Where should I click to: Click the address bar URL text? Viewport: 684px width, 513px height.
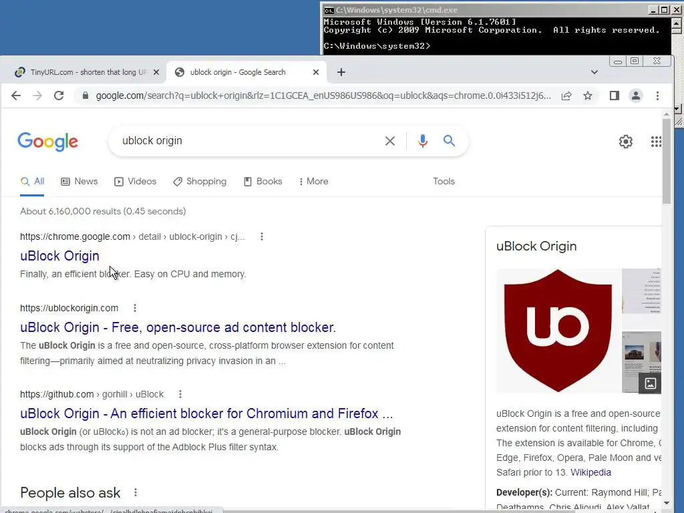coord(323,96)
